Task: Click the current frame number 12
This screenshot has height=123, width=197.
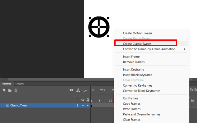Action: [93, 90]
